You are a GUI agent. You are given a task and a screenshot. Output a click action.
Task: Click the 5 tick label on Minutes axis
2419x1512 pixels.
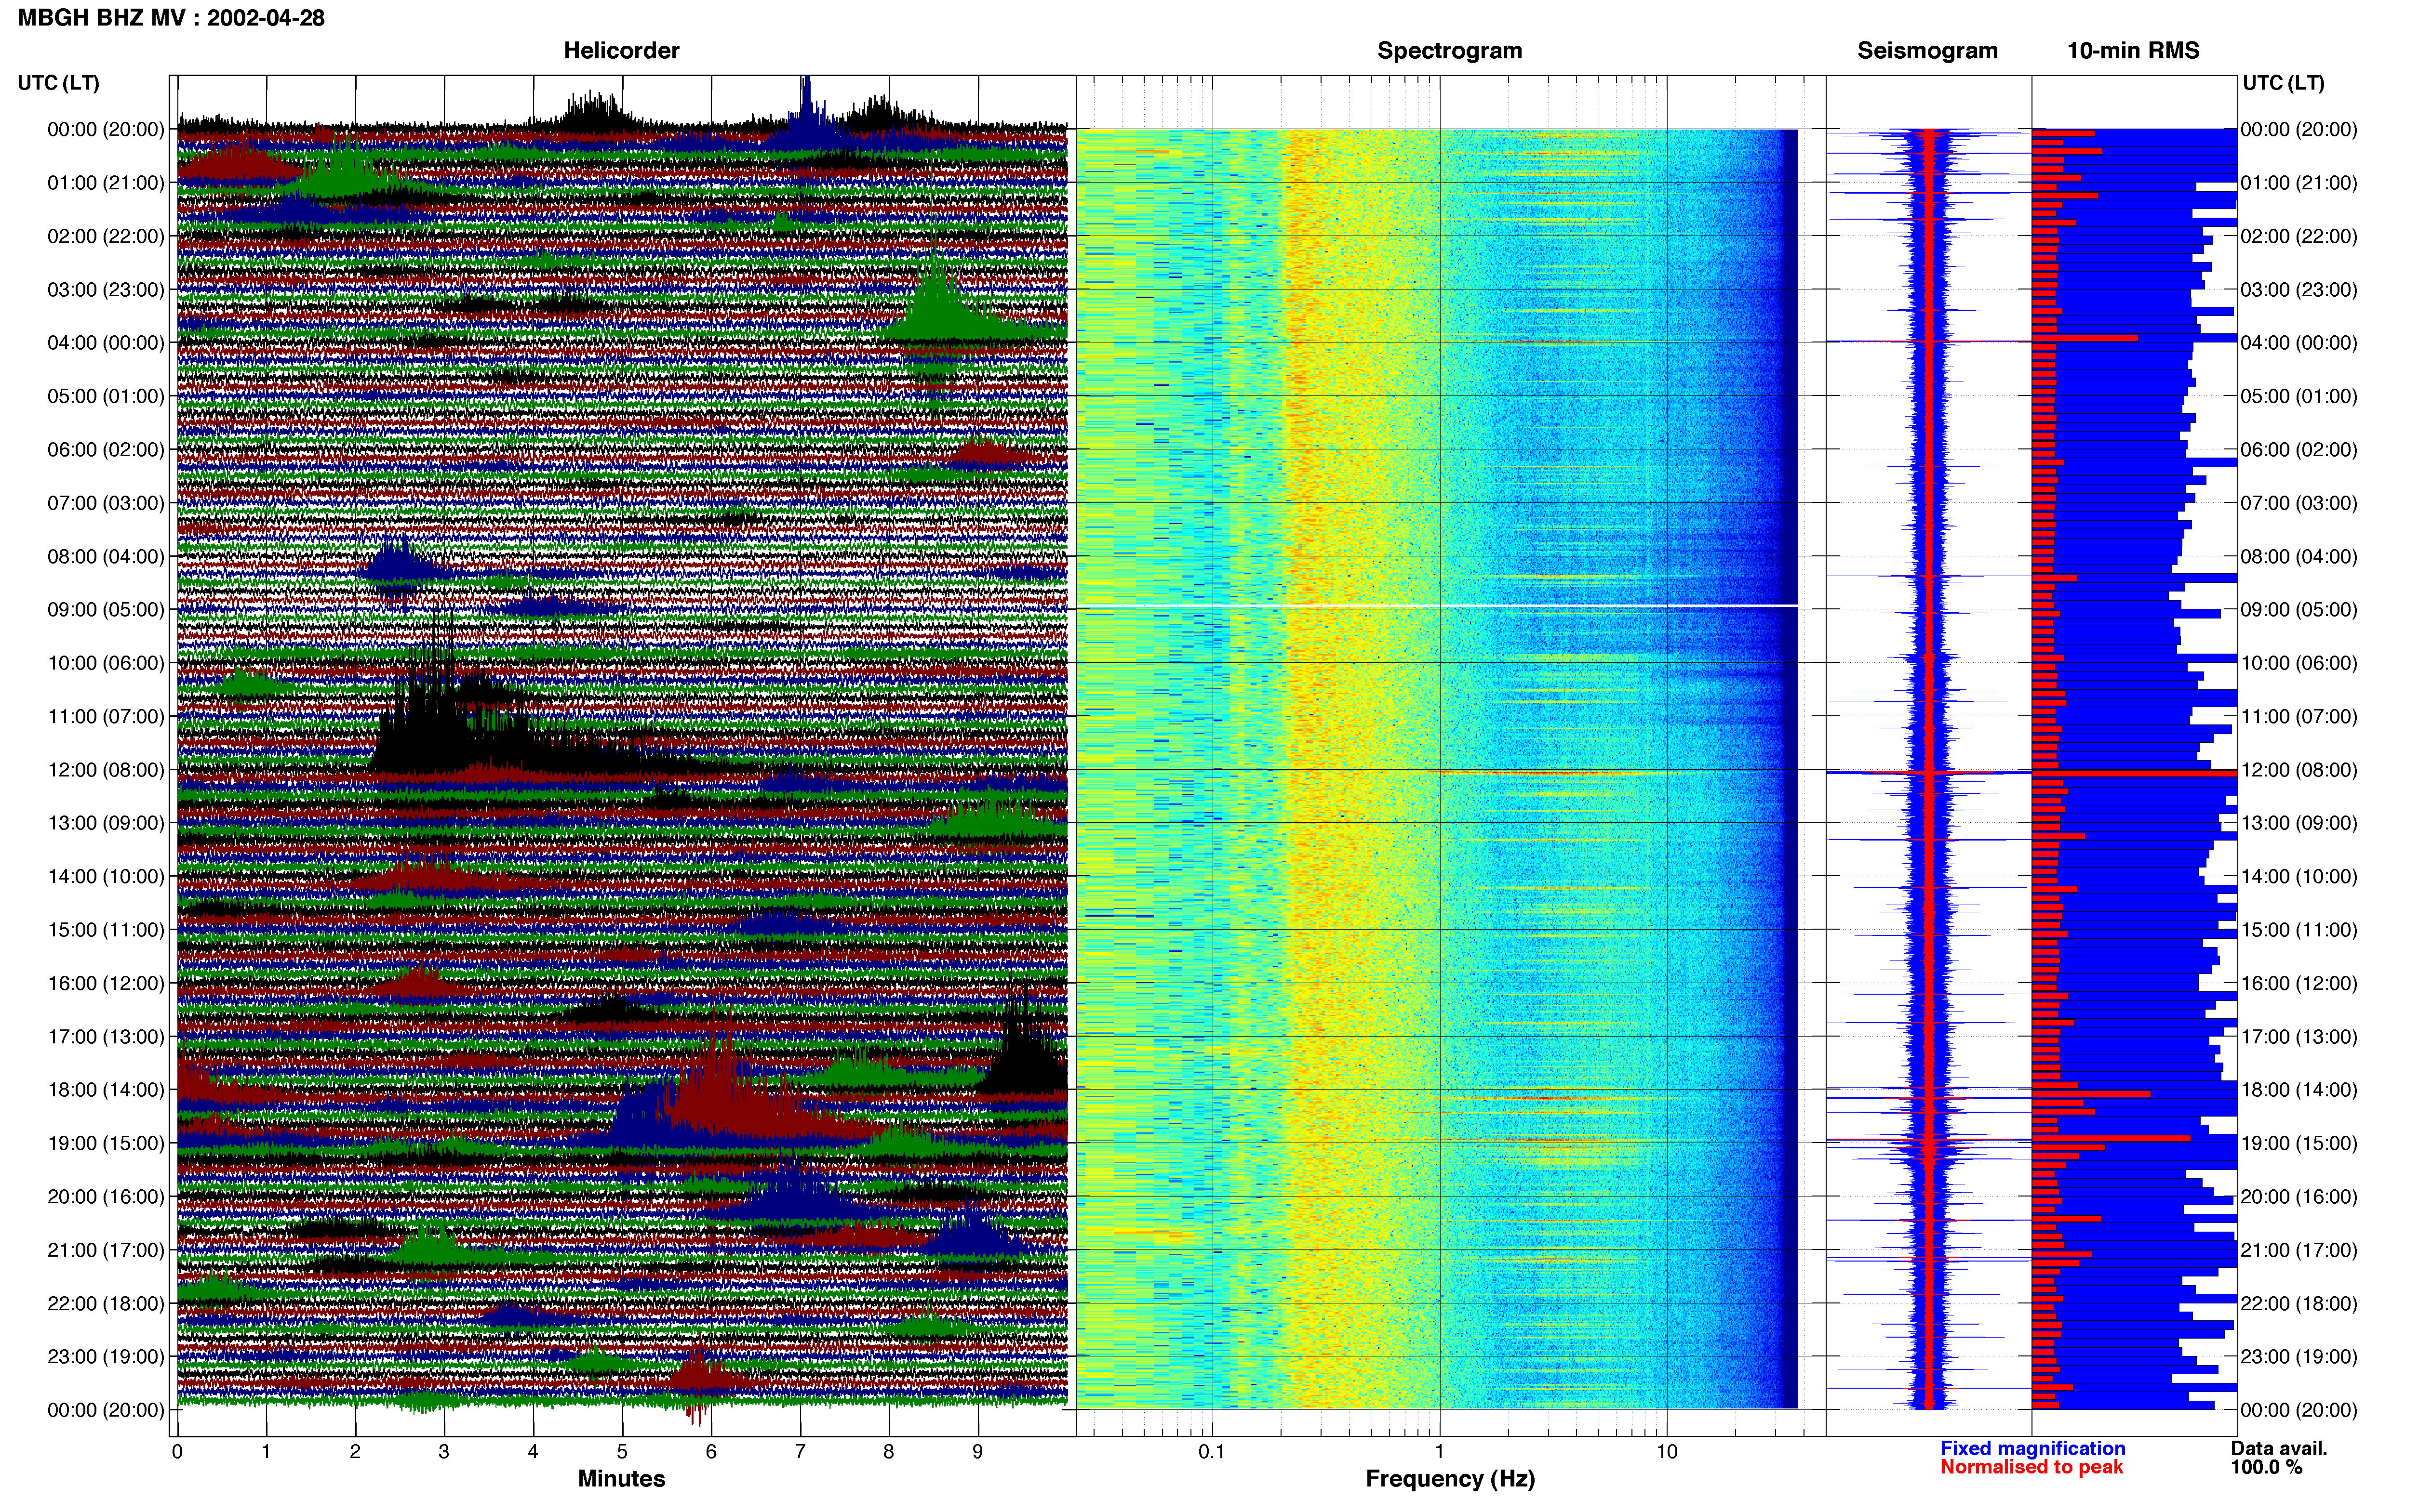click(x=622, y=1451)
